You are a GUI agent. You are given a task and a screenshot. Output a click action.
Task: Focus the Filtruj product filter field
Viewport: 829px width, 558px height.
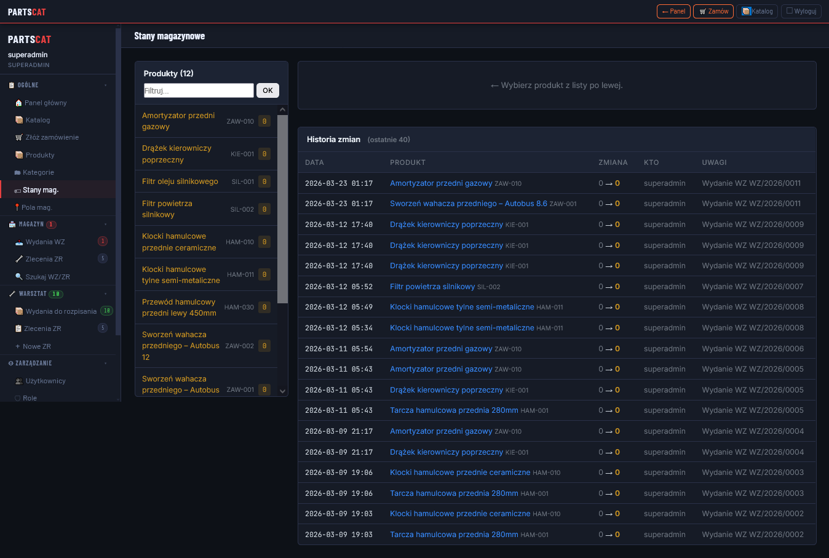[x=198, y=90]
